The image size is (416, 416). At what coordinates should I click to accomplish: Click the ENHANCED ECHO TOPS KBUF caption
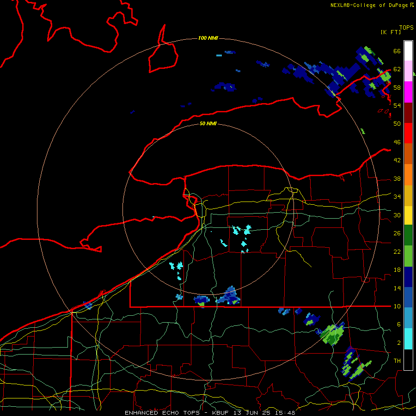coord(210,413)
